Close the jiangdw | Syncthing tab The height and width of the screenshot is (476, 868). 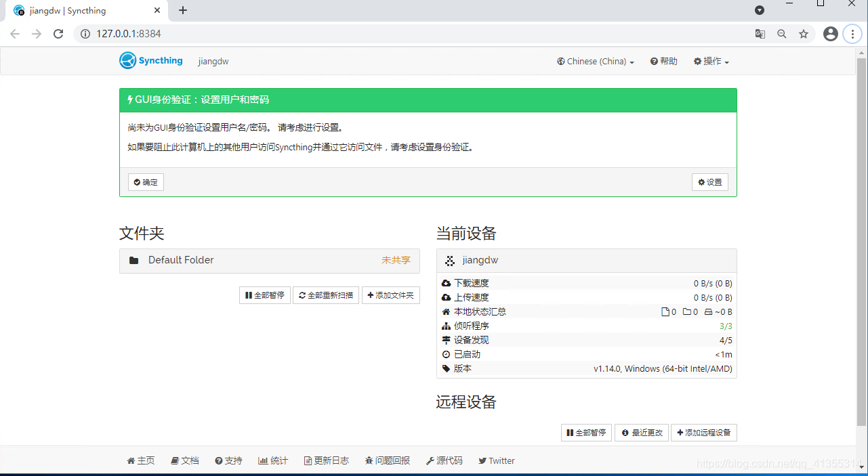(x=158, y=11)
